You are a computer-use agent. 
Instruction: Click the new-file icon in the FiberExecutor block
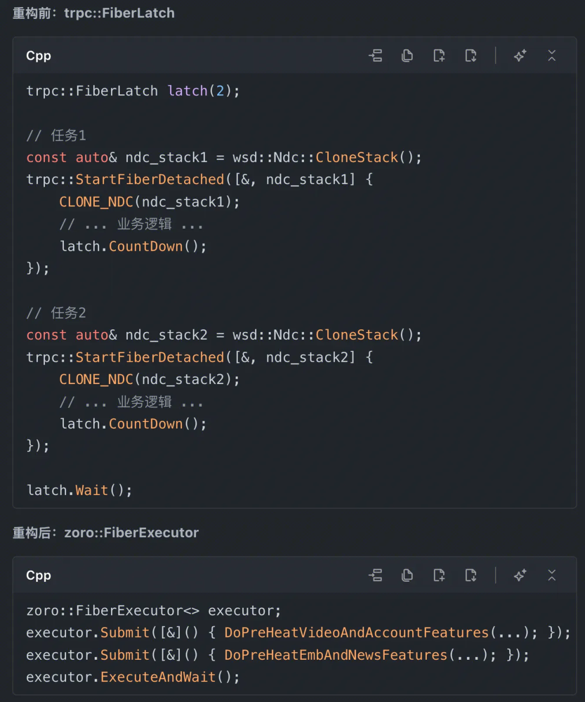click(439, 575)
